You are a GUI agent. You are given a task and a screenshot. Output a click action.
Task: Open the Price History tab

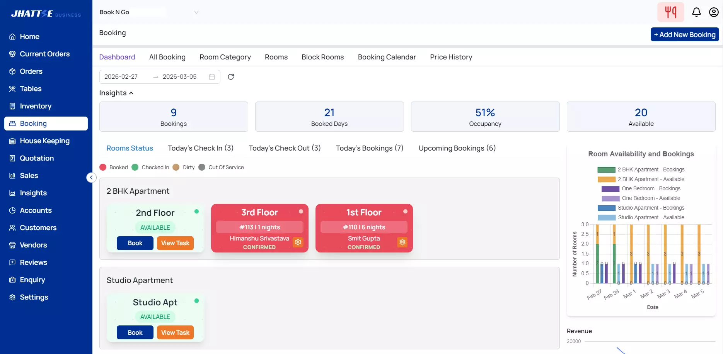coord(451,57)
